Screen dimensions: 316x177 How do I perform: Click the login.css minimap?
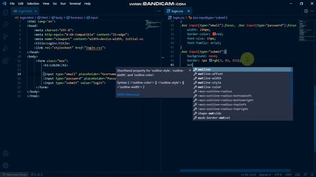click(x=306, y=30)
